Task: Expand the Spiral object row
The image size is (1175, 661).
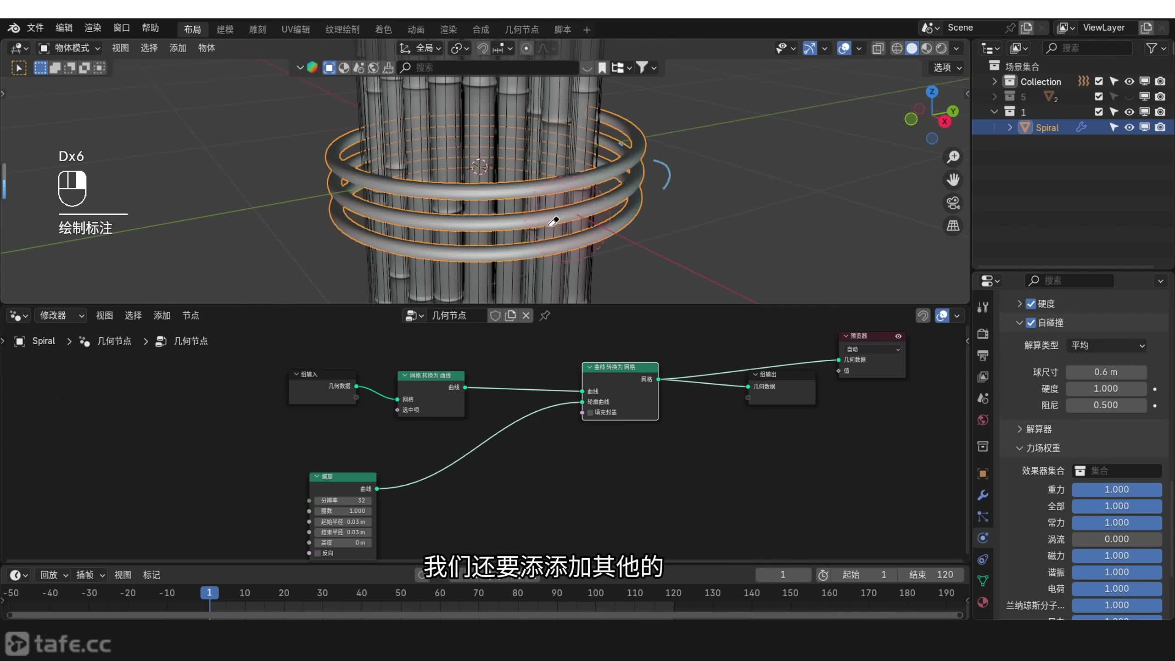Action: tap(1010, 127)
